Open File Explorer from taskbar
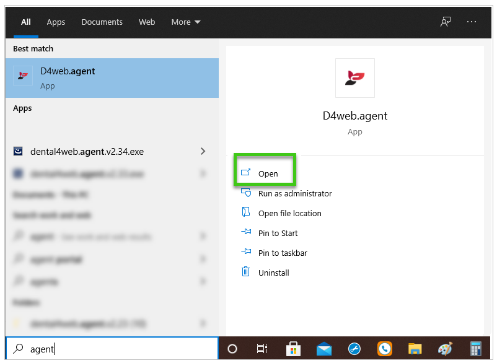 (x=415, y=349)
